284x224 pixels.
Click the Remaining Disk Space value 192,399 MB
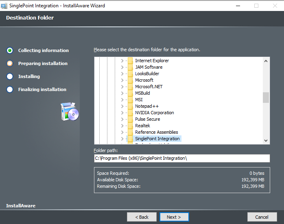253,186
